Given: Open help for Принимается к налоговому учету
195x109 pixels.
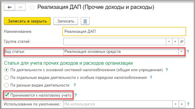Looking at the screenshot, I should (x=75, y=95).
